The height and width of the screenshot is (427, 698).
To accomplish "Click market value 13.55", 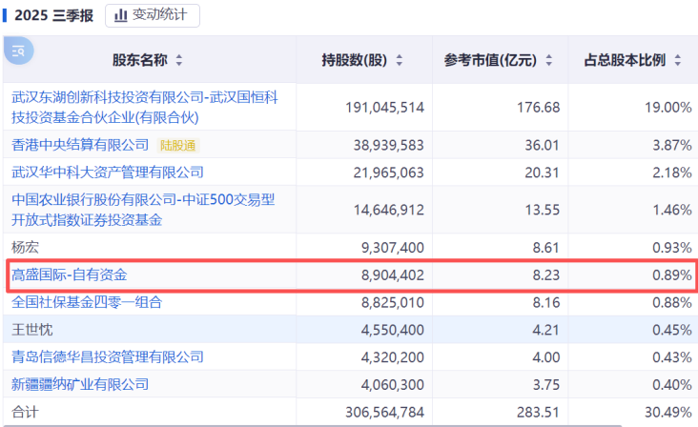I will pyautogui.click(x=542, y=210).
